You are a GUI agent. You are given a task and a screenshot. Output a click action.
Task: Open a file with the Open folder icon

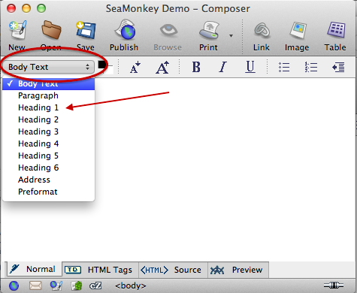coord(51,30)
